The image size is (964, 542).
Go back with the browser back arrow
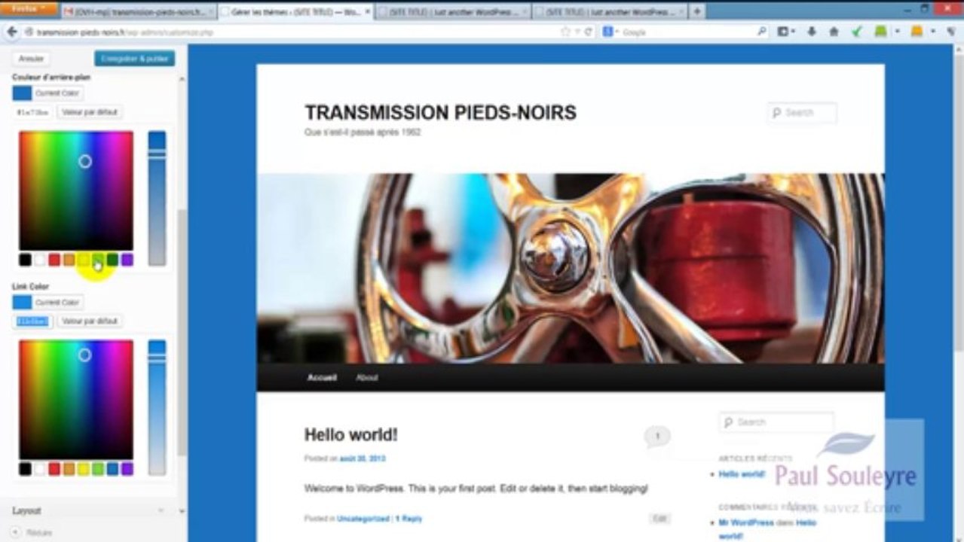(x=12, y=32)
